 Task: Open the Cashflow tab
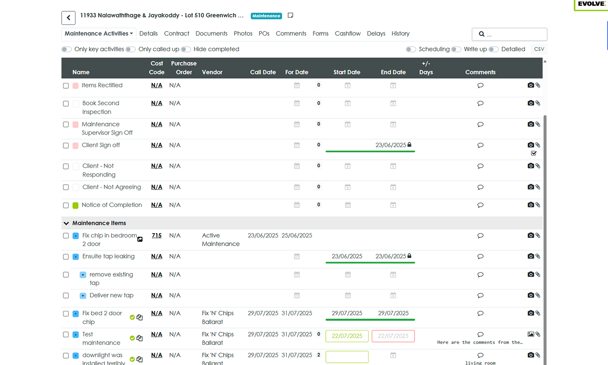[x=348, y=34]
